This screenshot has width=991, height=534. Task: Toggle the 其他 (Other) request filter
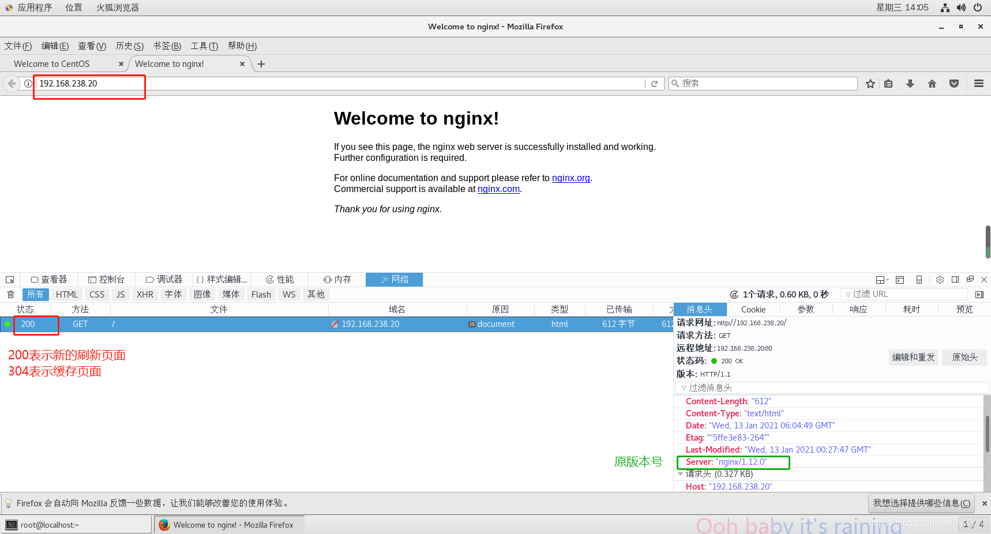click(316, 295)
